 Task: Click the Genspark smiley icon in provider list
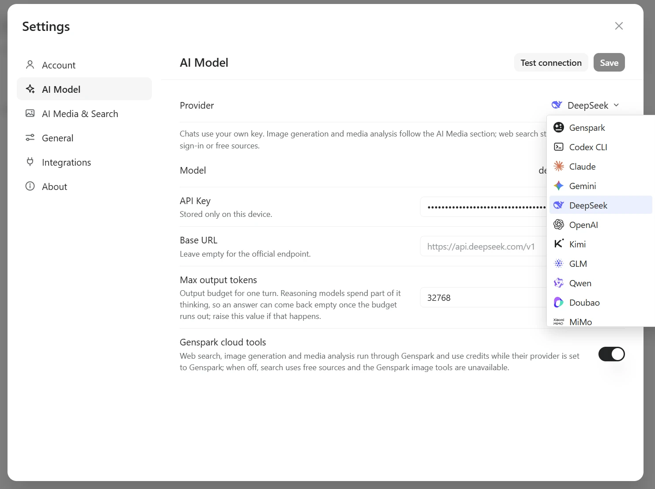559,128
